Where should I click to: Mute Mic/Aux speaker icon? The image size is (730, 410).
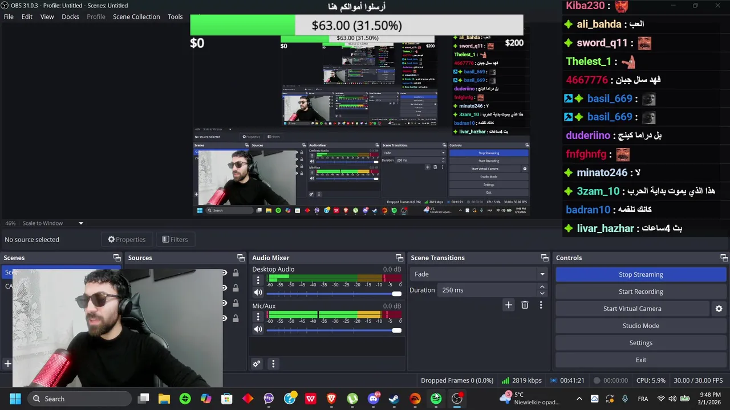tap(258, 329)
